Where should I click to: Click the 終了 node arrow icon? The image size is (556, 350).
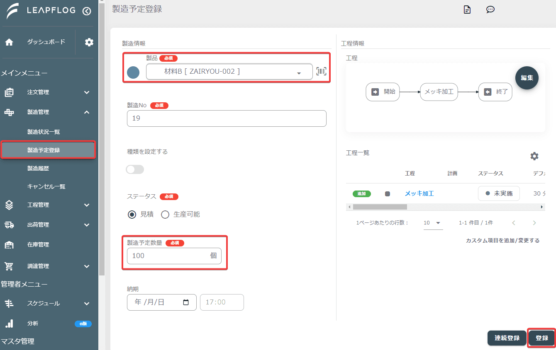pyautogui.click(x=488, y=92)
